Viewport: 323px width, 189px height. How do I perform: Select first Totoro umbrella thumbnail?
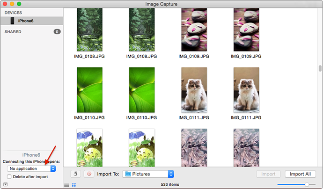[89, 148]
